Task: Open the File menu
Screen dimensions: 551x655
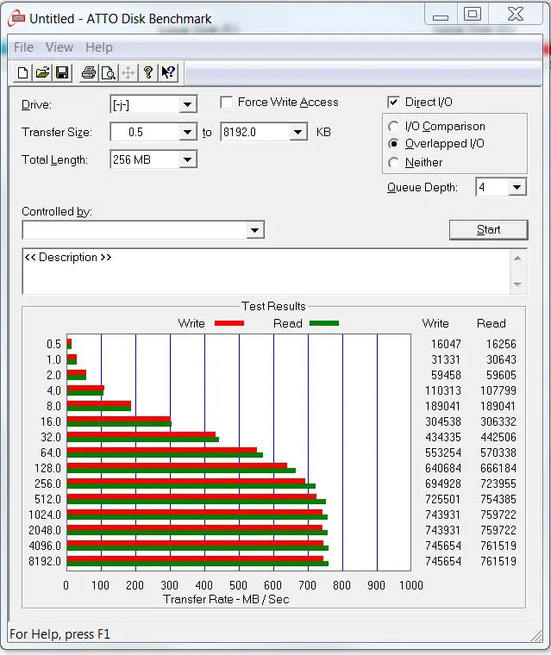Action: click(23, 47)
